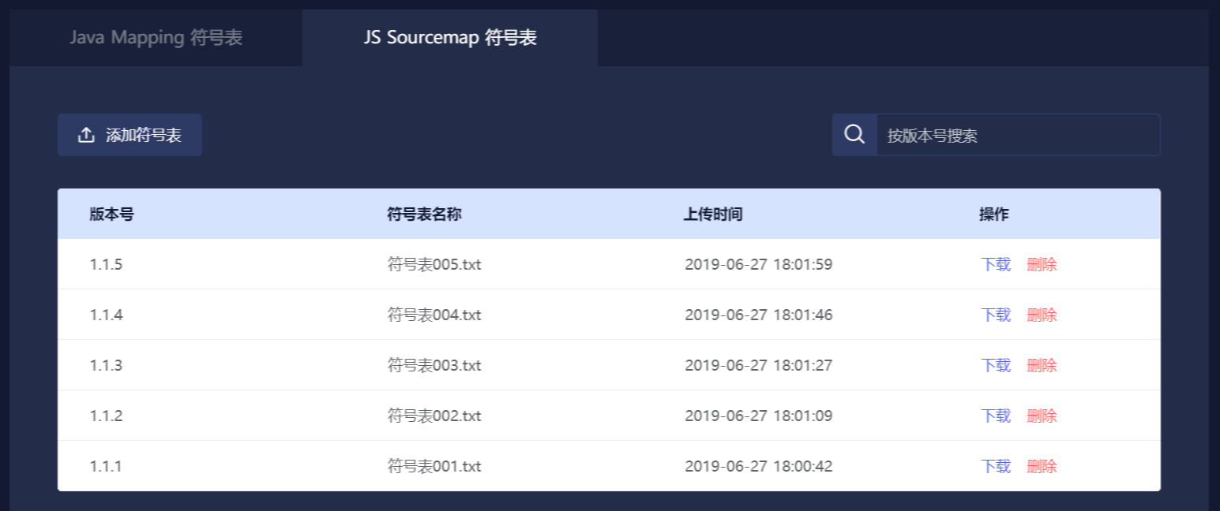Download 符号表001.txt
1220x511 pixels.
996,466
